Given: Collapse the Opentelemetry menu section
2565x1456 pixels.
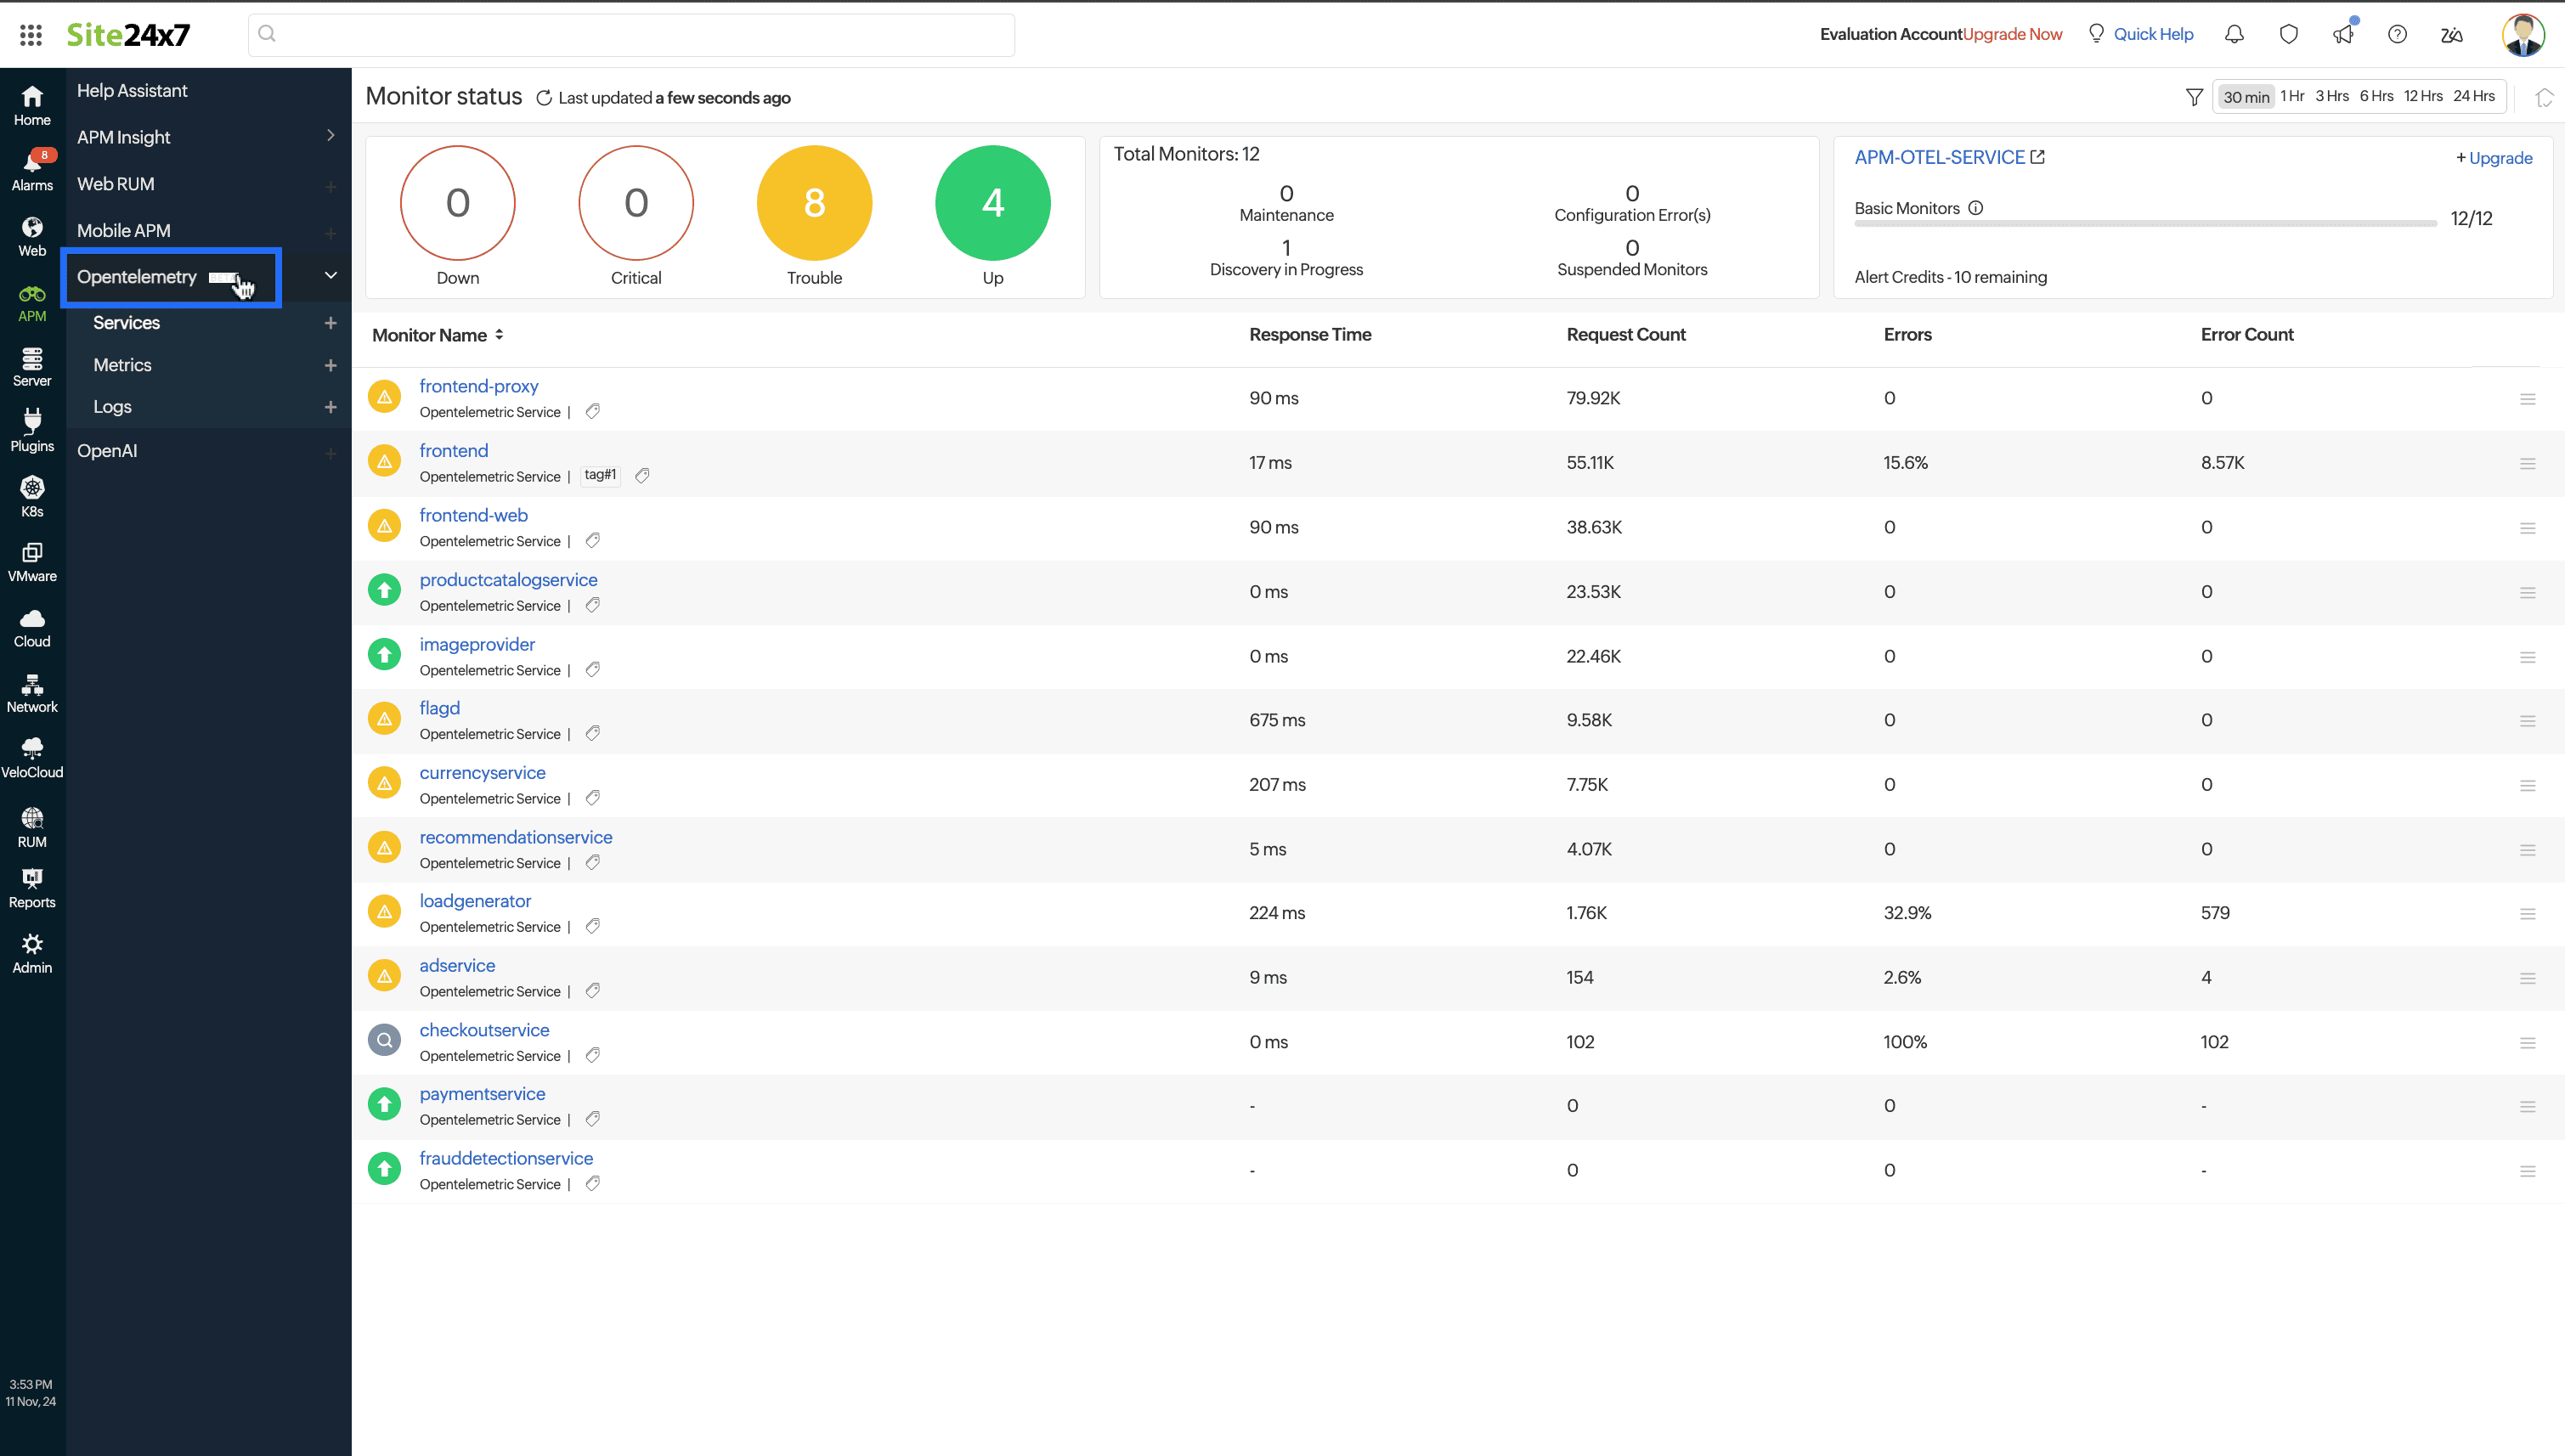Looking at the screenshot, I should 330,276.
